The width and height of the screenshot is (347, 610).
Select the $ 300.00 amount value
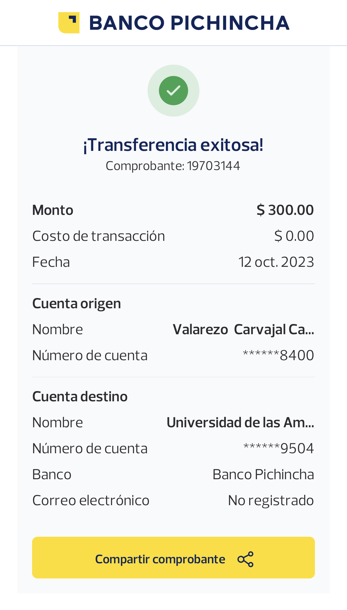[285, 210]
